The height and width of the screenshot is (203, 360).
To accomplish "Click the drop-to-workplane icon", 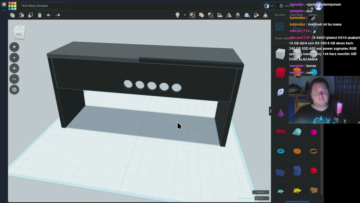I will pos(265,15).
